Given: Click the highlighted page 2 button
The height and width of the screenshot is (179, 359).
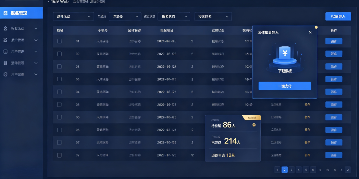Looking at the screenshot, I should tap(284, 170).
